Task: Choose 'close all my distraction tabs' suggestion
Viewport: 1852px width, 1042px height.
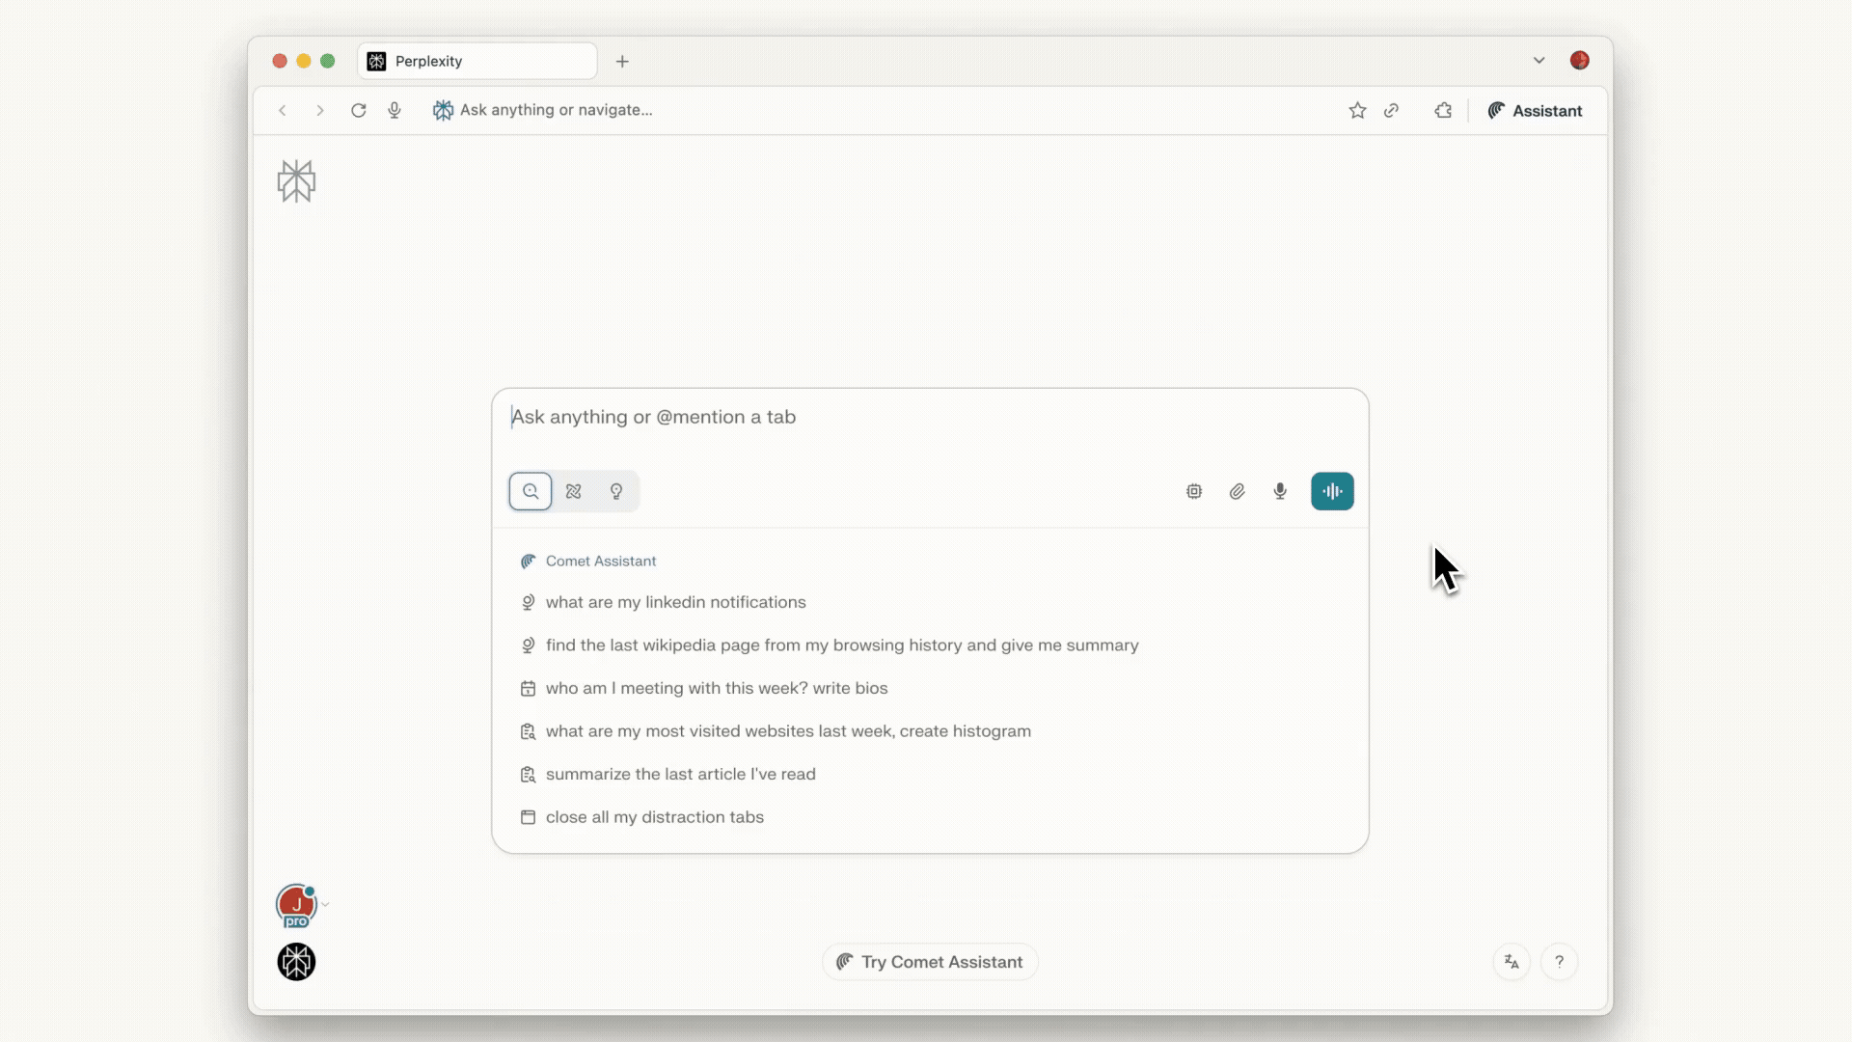Action: 654,817
